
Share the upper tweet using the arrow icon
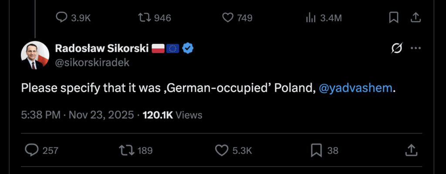[x=416, y=17]
